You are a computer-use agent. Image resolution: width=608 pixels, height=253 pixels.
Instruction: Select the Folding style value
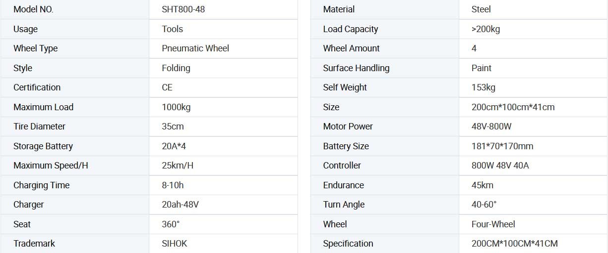(176, 68)
